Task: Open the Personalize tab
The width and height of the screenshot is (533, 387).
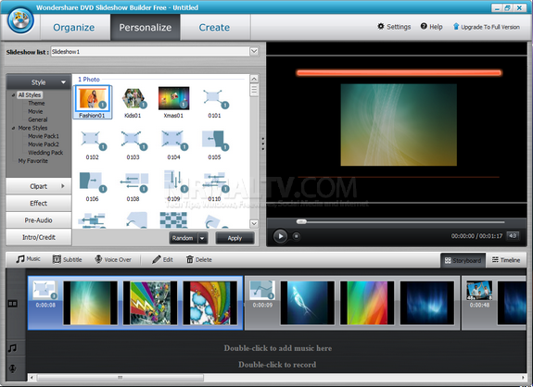Action: click(146, 27)
